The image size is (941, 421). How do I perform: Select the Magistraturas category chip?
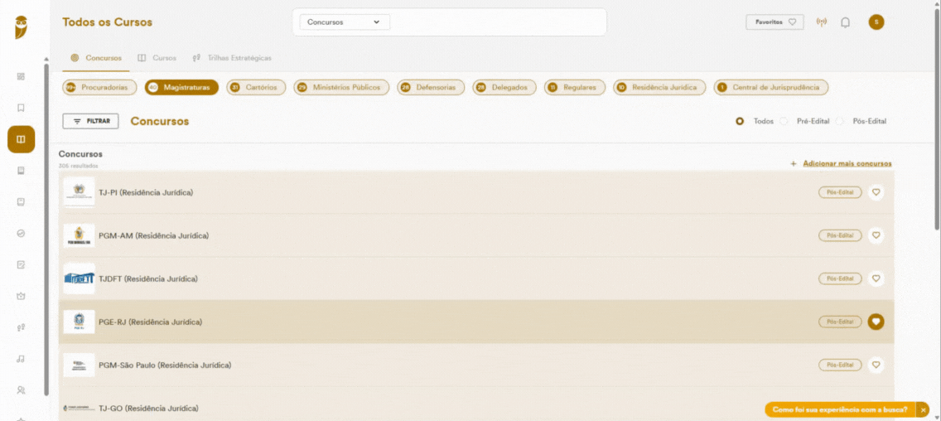tap(181, 88)
